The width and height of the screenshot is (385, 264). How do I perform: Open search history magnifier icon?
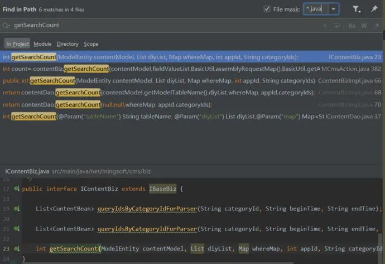point(6,25)
